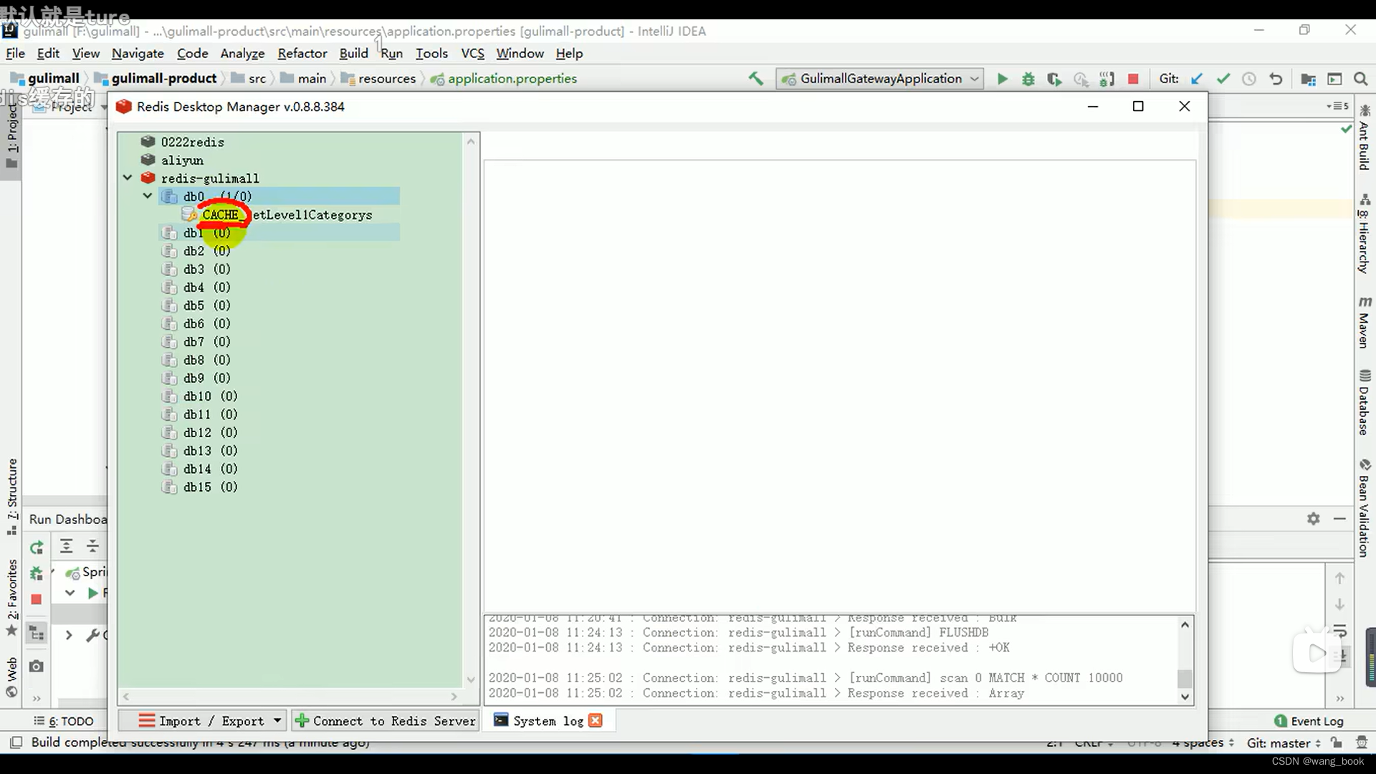Show Git history clock icon
This screenshot has width=1376, height=774.
click(x=1249, y=79)
